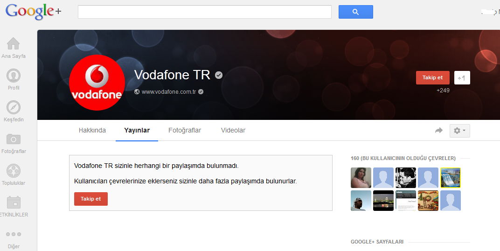Open webpage screenshot thumbnail
Viewport: 500px width, 251px height.
pos(406,201)
